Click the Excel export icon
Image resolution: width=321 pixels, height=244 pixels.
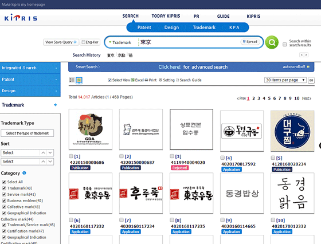[132, 80]
